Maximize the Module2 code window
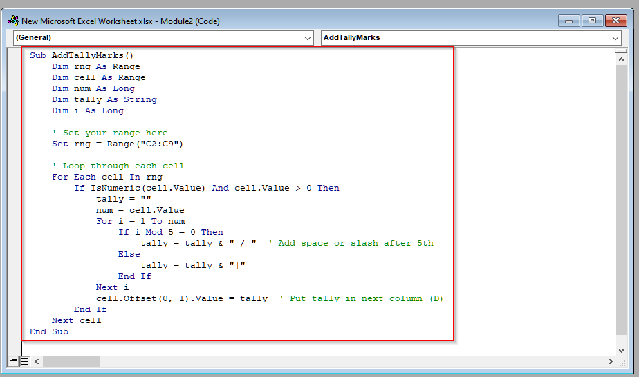The width and height of the screenshot is (639, 377). (592, 21)
